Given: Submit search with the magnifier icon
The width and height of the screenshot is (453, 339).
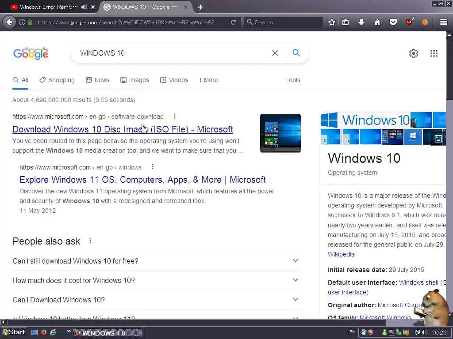Looking at the screenshot, I should (x=296, y=53).
